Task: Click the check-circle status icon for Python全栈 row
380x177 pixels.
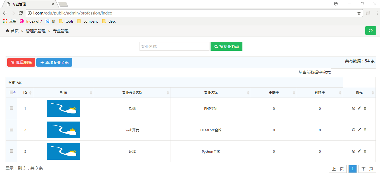Action: [353, 151]
